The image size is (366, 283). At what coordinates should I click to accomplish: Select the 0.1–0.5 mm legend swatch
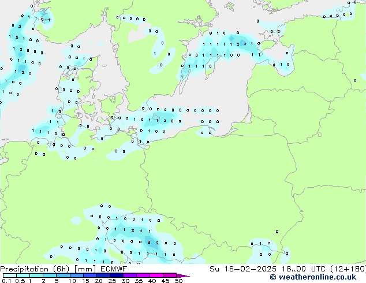10,275
